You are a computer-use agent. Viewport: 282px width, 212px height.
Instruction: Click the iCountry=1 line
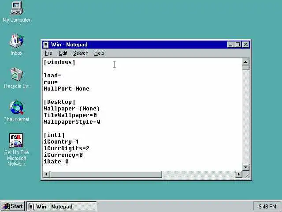[61, 142]
